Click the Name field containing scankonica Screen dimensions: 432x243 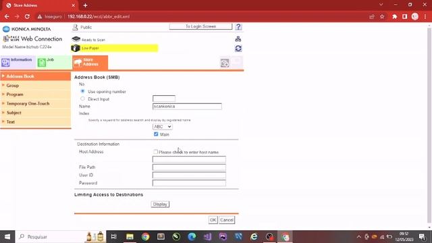click(187, 107)
